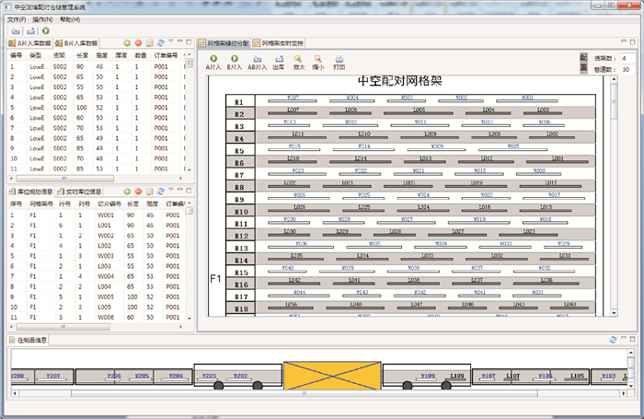Click green add icon in inbound data panel
Screen dimensions: 644x419
point(127,43)
